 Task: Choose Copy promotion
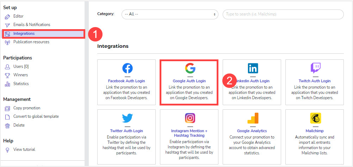click(x=27, y=108)
